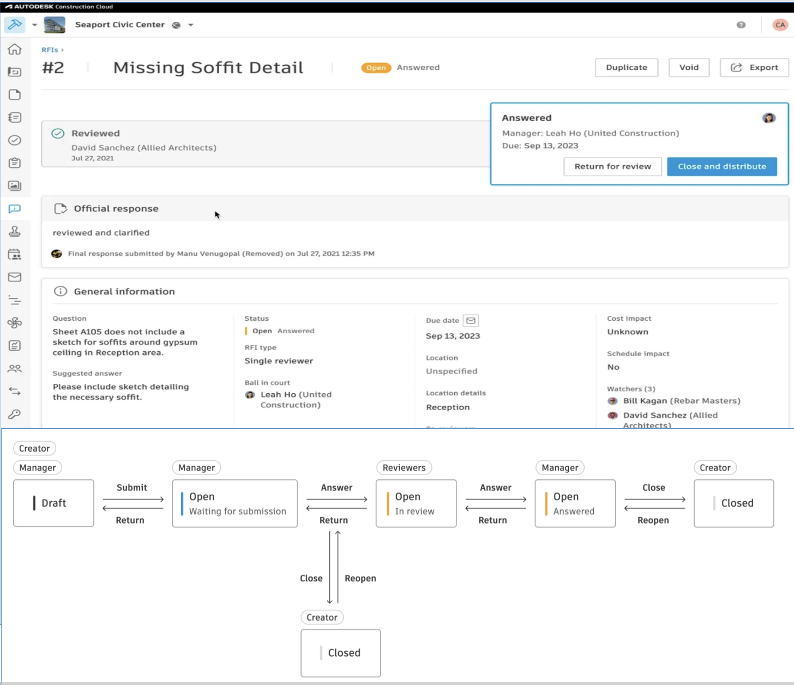Open the Issues tool (checkmark icon)
This screenshot has height=685, width=794.
tap(15, 140)
